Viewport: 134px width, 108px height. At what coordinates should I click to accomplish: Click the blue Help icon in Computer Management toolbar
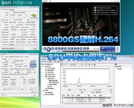click(59, 61)
